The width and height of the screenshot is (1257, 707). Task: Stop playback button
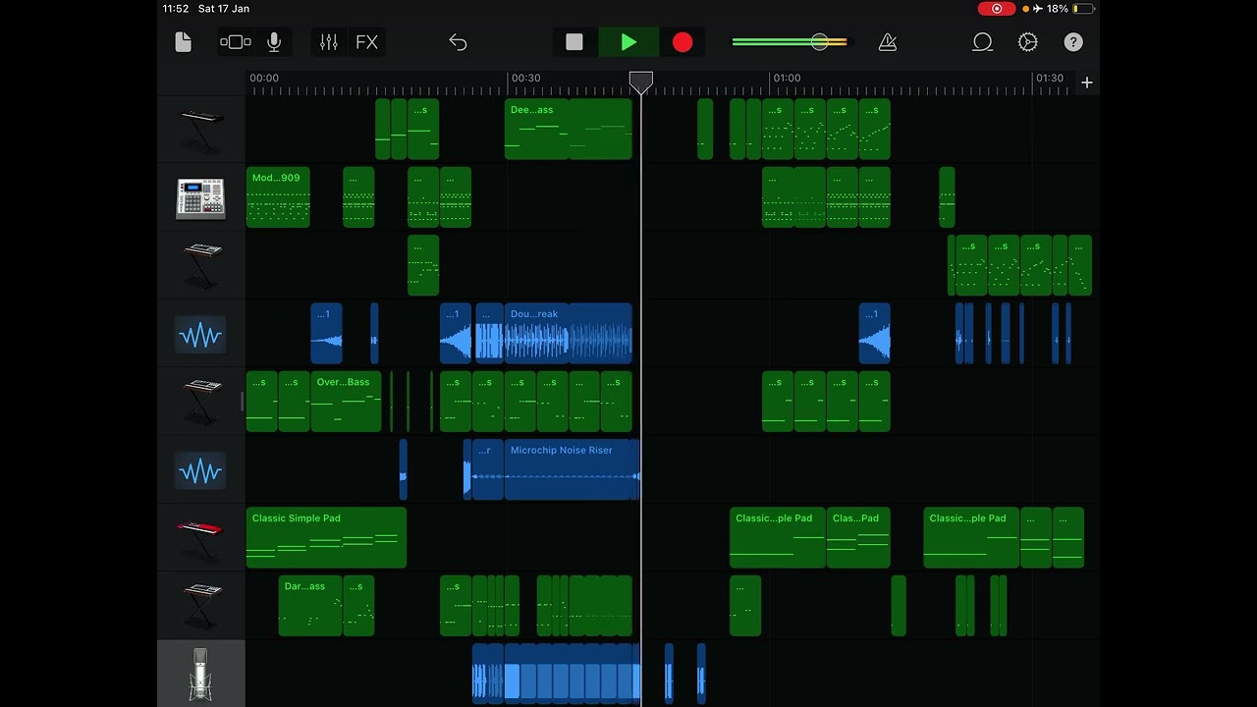click(574, 42)
